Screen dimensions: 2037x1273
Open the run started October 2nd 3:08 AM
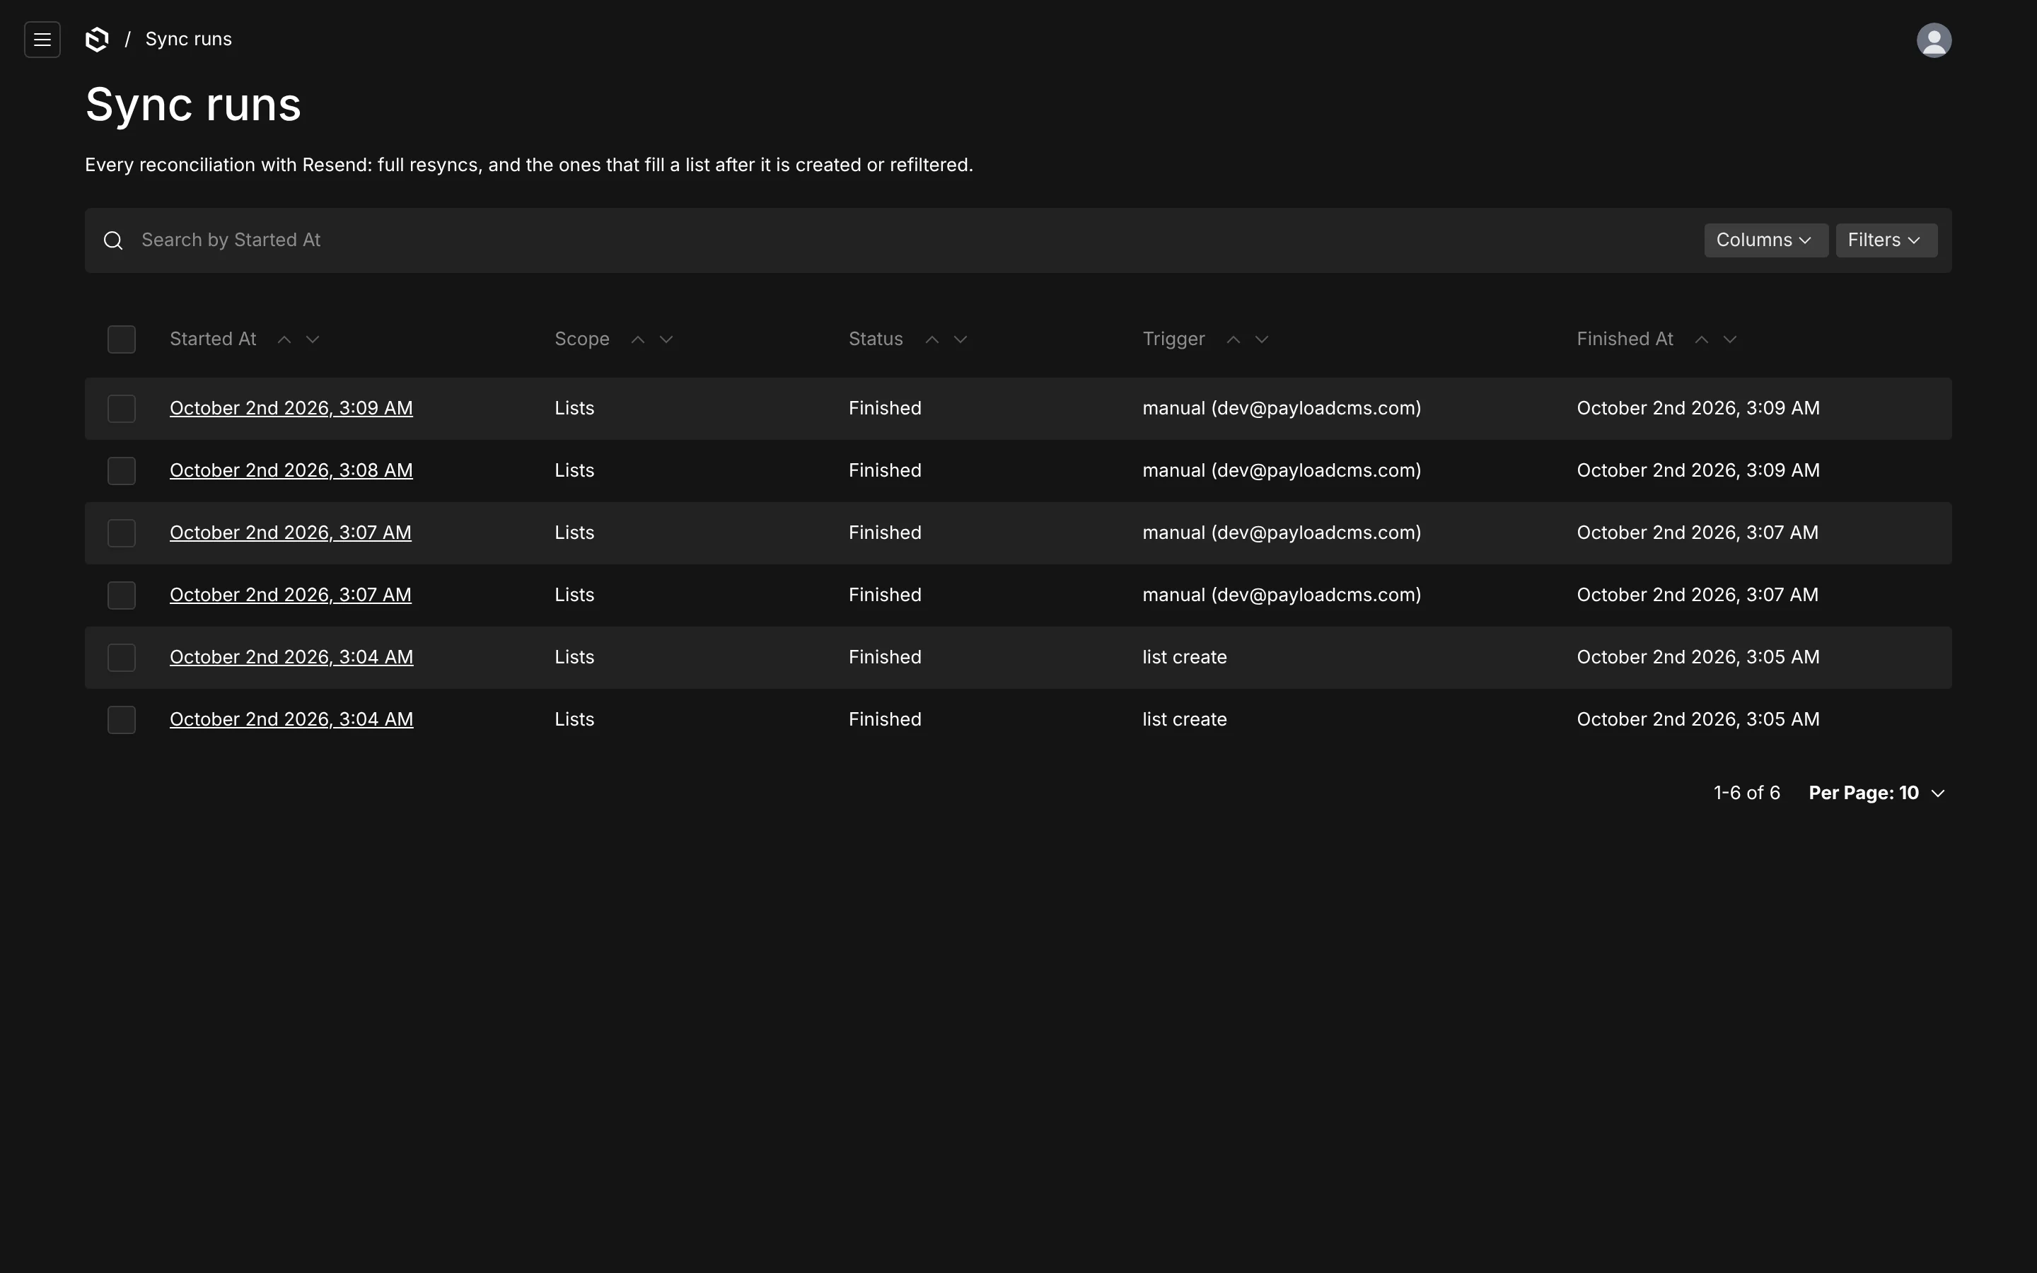(x=291, y=470)
